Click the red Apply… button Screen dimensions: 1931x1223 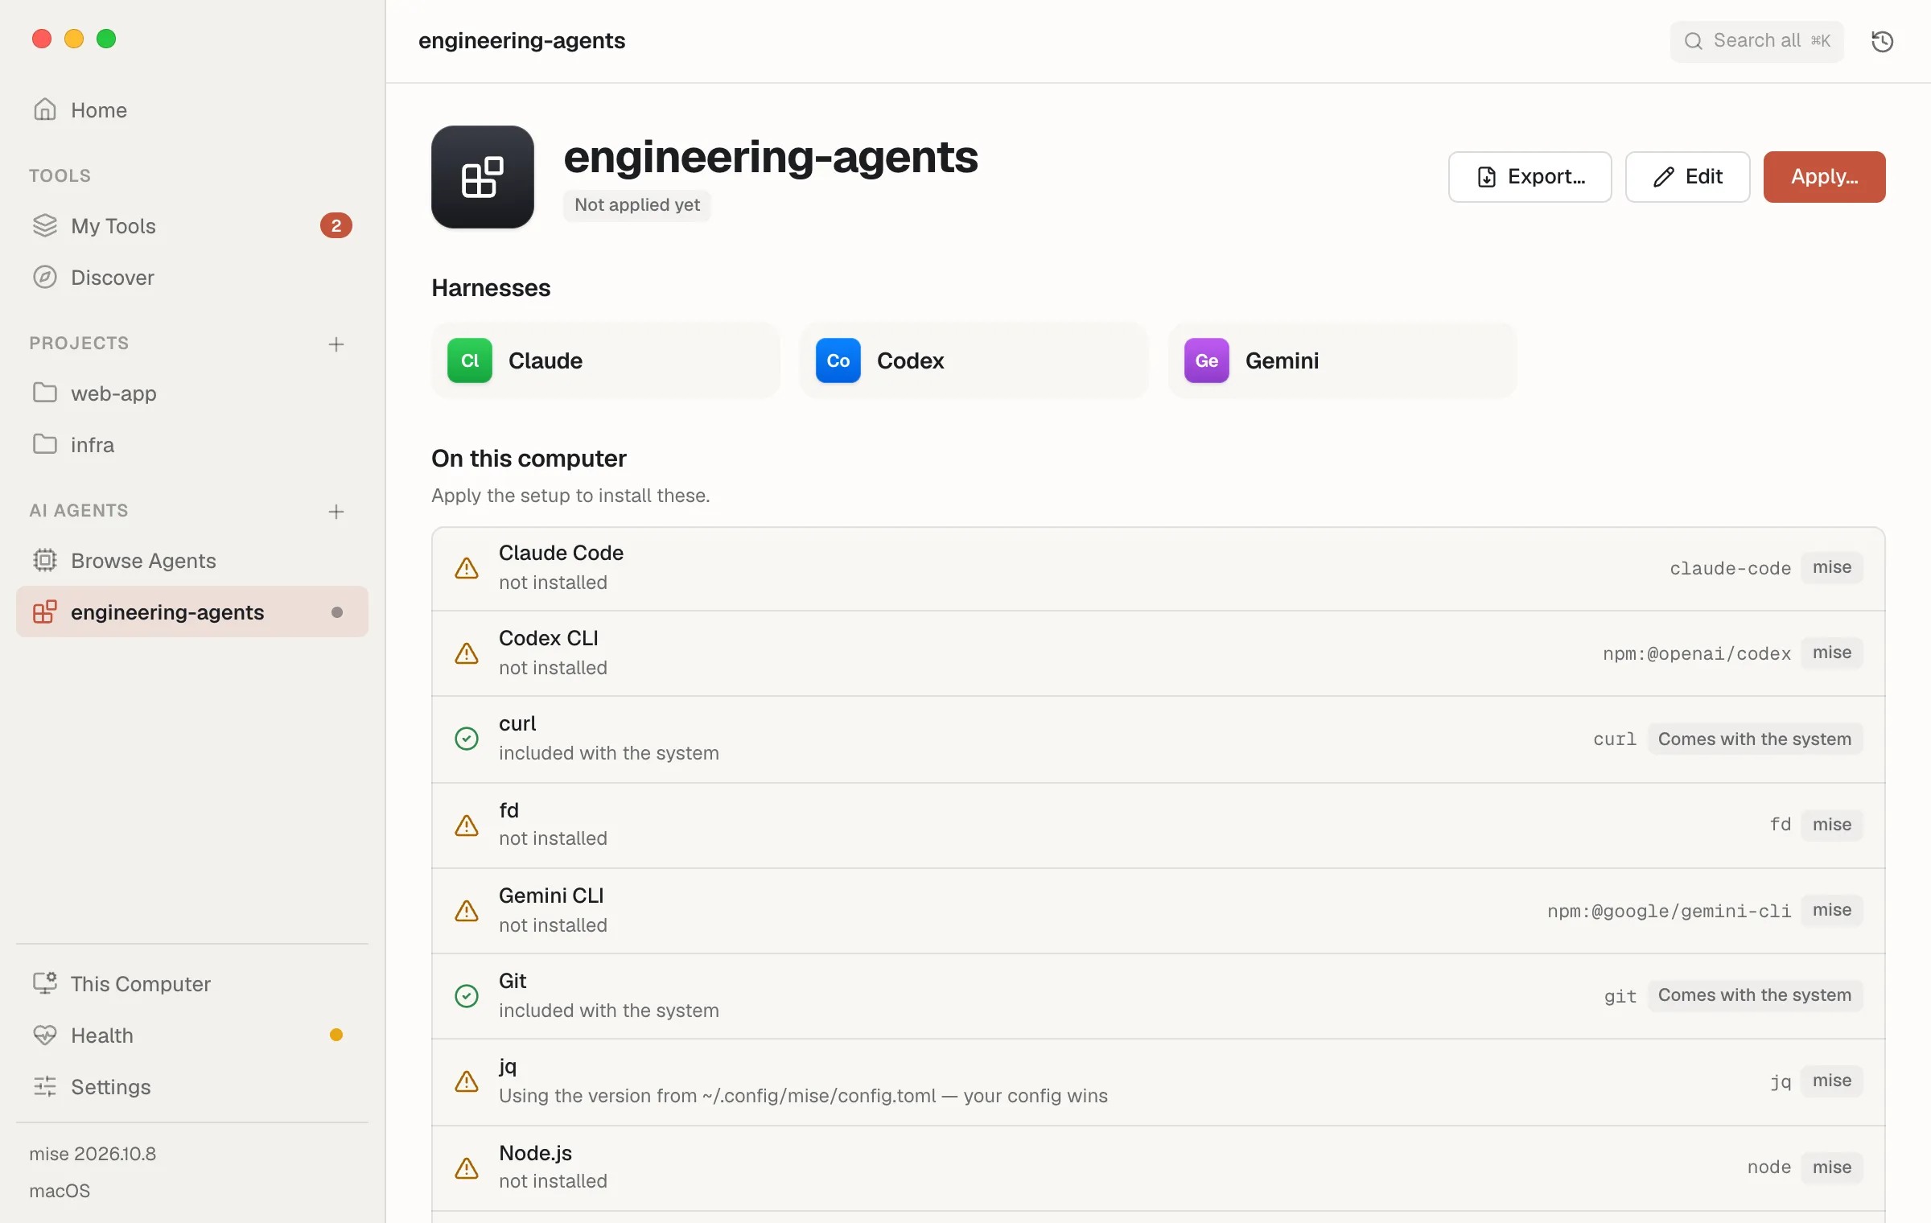tap(1824, 177)
